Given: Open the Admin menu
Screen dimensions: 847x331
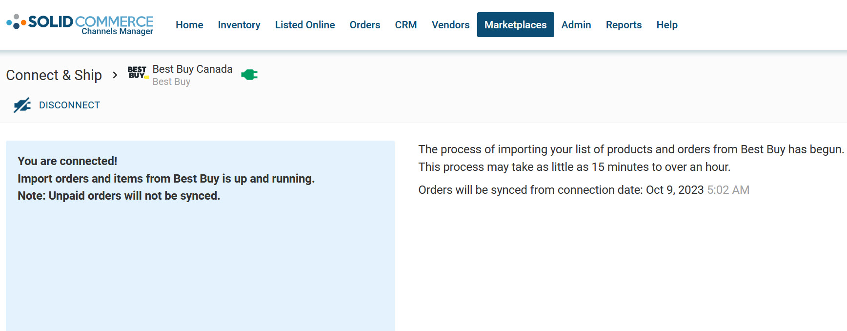Looking at the screenshot, I should pyautogui.click(x=576, y=25).
